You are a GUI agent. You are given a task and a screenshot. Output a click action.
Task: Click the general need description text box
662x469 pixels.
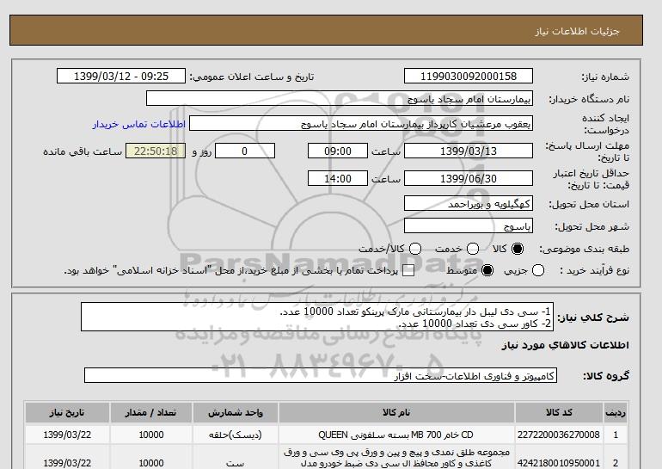coord(317,317)
